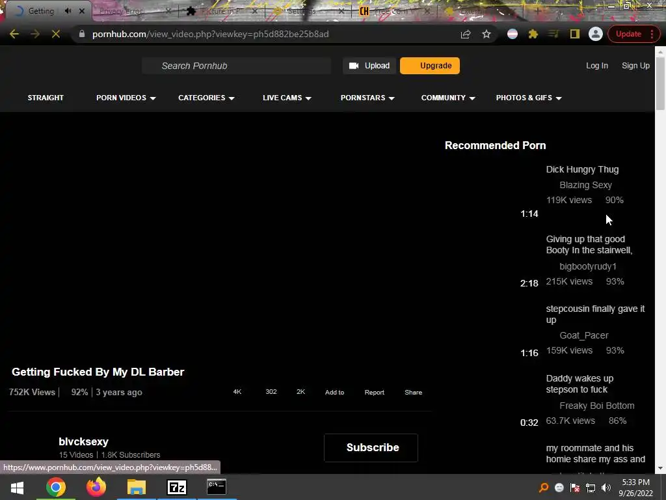Open uploader 'bigbootyrudy1' in recommendations
666x500 pixels.
pos(588,266)
